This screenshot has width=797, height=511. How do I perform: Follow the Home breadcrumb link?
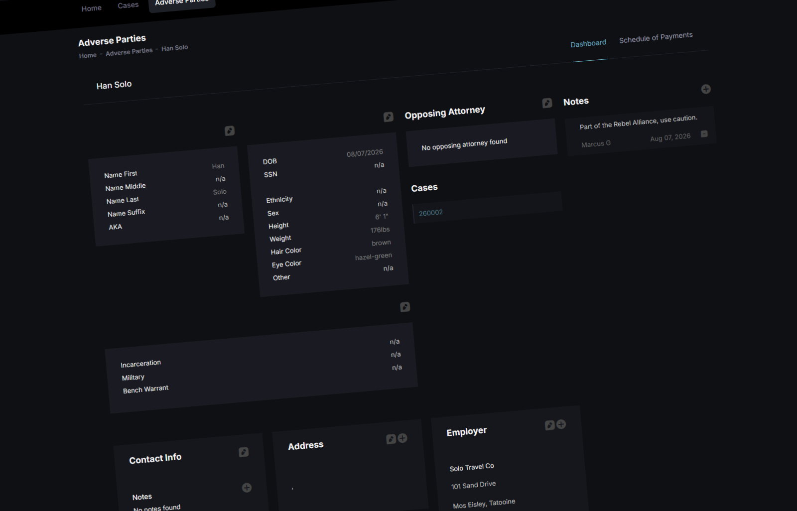click(x=88, y=55)
